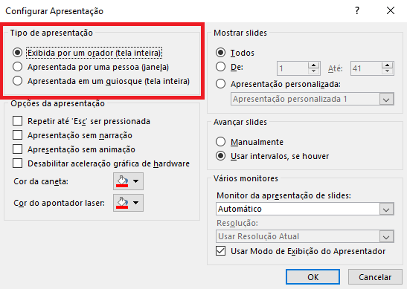Screen dimensions: 407x289
Task: Increase the De slide number spinner
Action: coord(313,65)
